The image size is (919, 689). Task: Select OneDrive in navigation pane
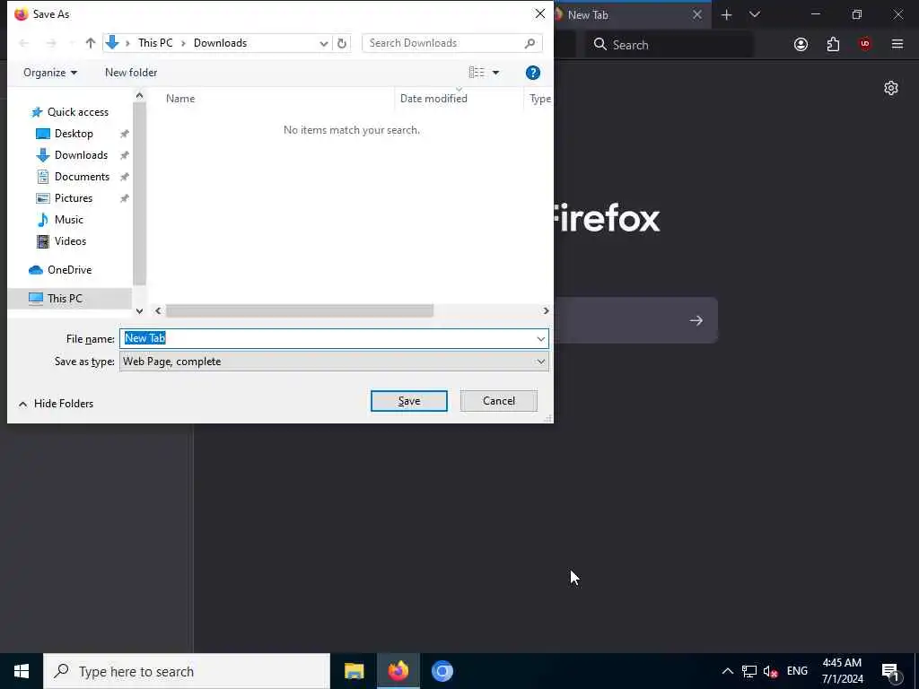point(60,270)
